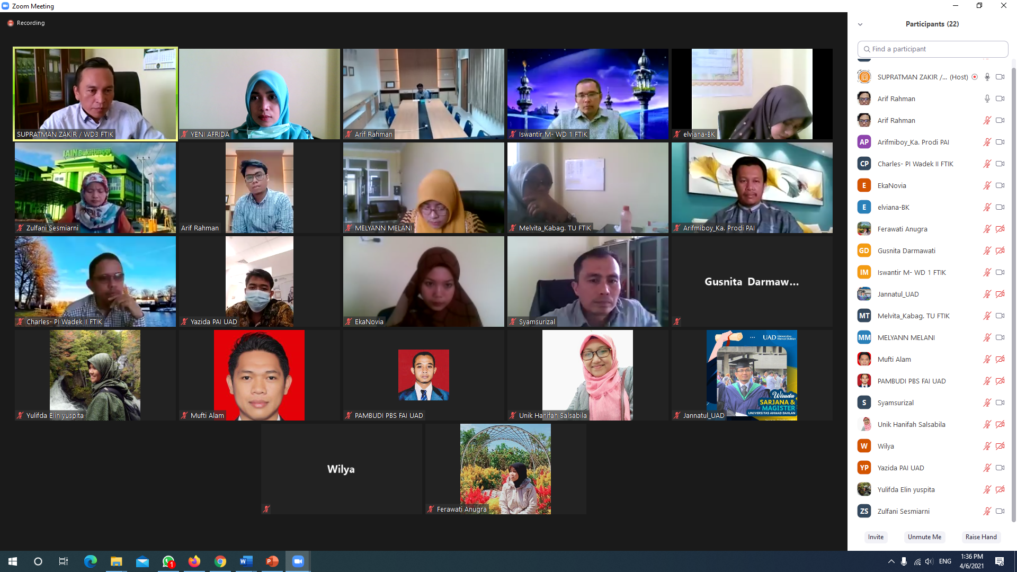
Task: Click the disabled camera icon for Gusnita Darmawati
Action: 1000,251
